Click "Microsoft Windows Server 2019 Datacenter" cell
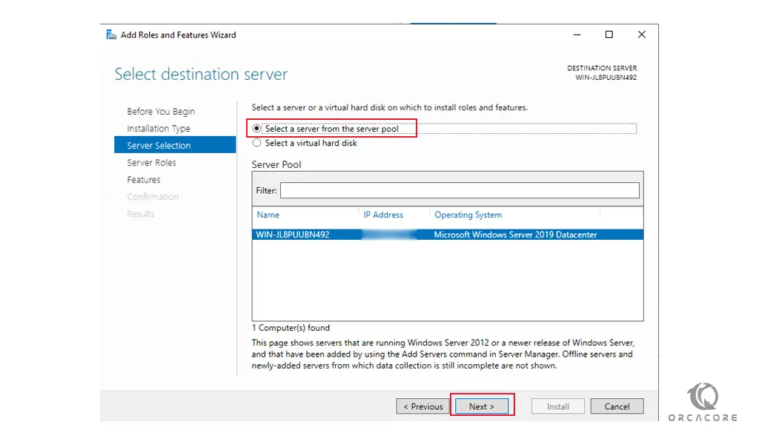This screenshot has height=444, width=759. pos(515,235)
